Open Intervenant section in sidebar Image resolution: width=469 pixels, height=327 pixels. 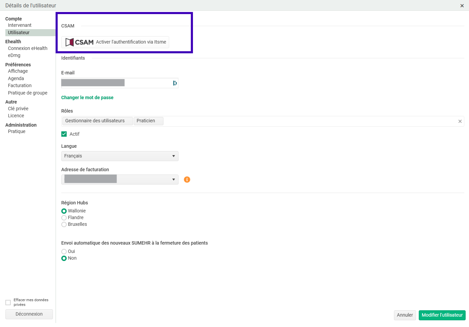coord(20,25)
